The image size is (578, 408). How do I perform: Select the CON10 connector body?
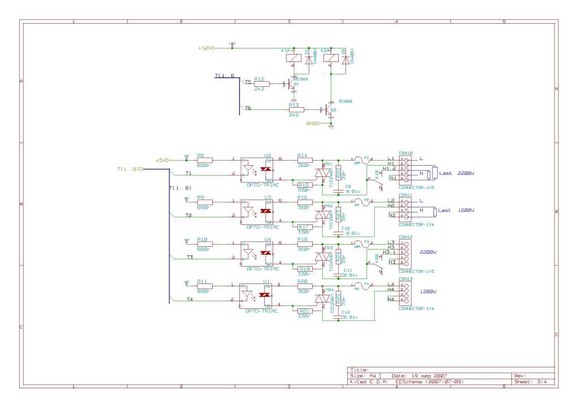pyautogui.click(x=405, y=170)
